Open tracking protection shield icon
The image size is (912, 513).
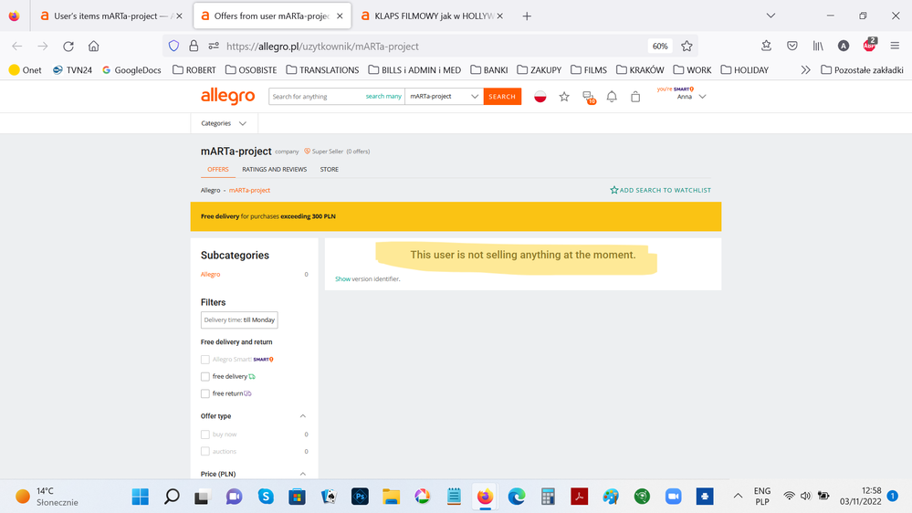(173, 46)
